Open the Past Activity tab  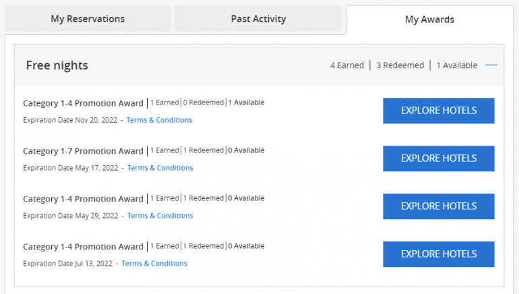tap(258, 19)
